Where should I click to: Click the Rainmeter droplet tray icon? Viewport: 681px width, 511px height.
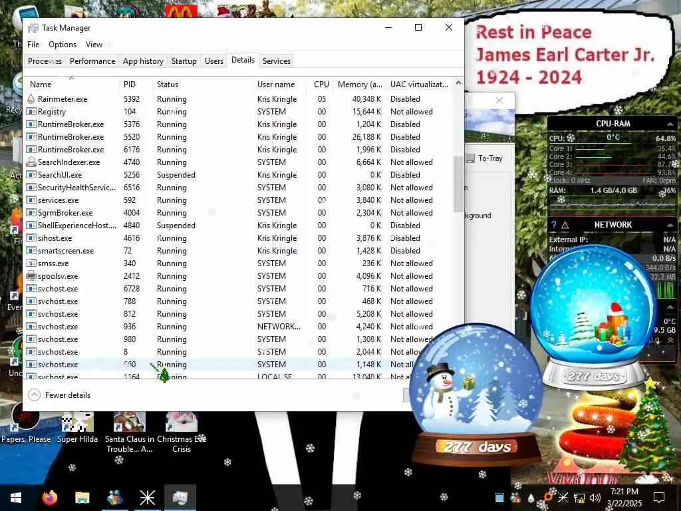(531, 498)
